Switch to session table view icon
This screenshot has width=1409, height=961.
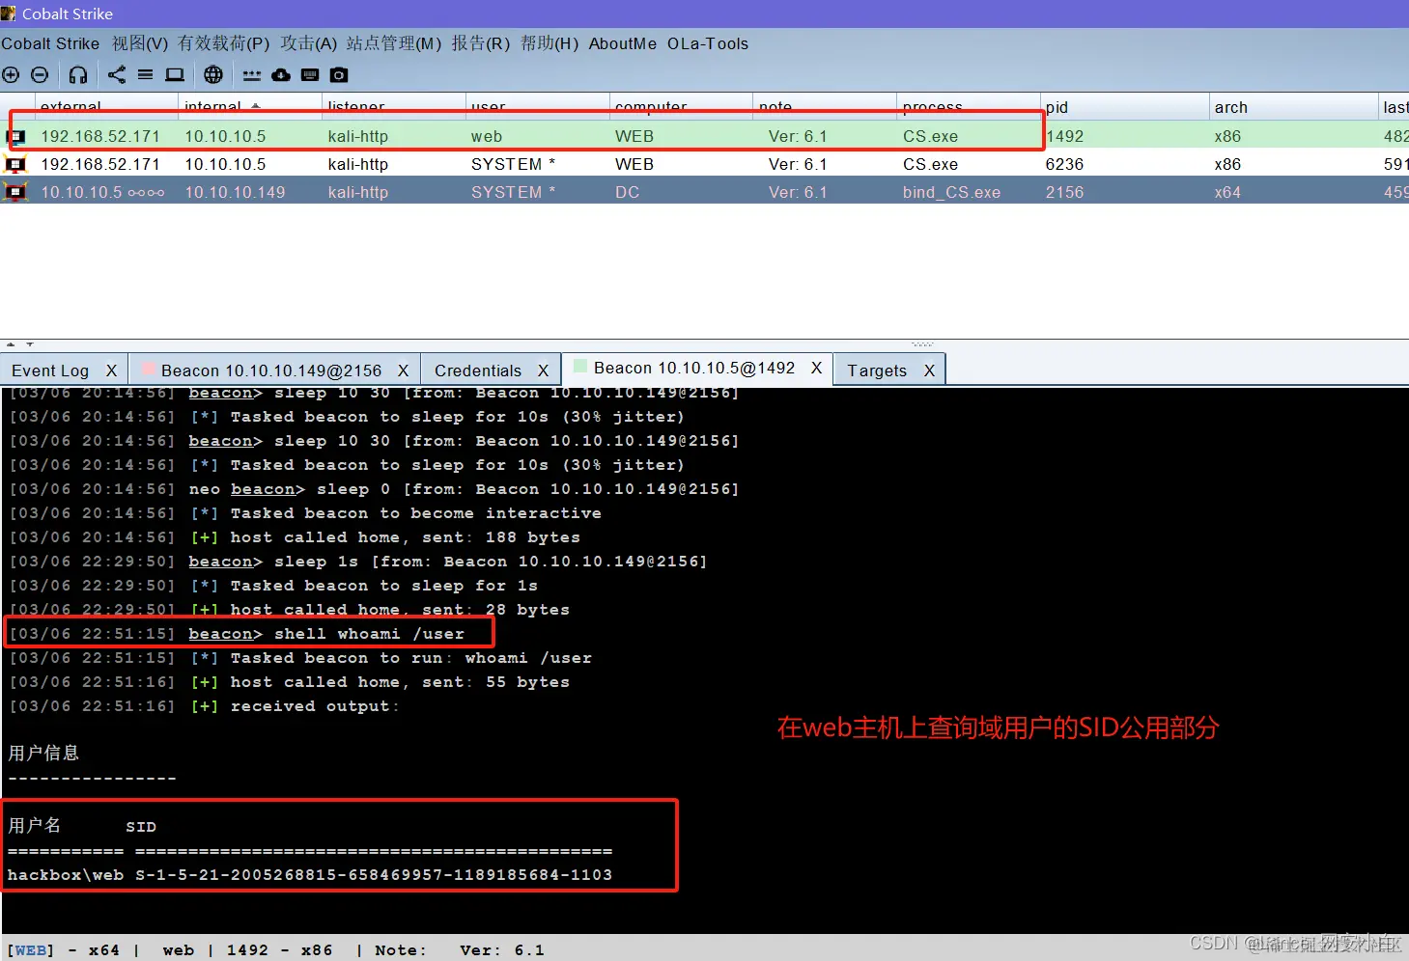145,74
